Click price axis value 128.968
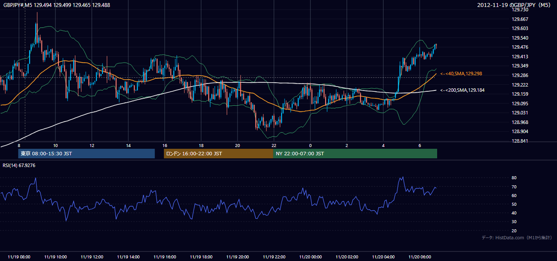This screenshot has height=261, width=557. (520, 122)
